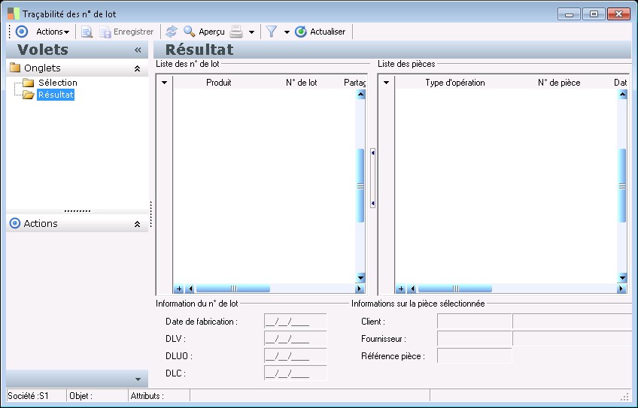Open lot list grid menu arrow

pos(164,83)
